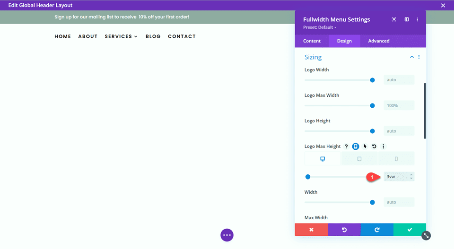This screenshot has width=454, height=249.
Task: Adjust the Logo Max Width slider handle
Action: click(x=372, y=105)
